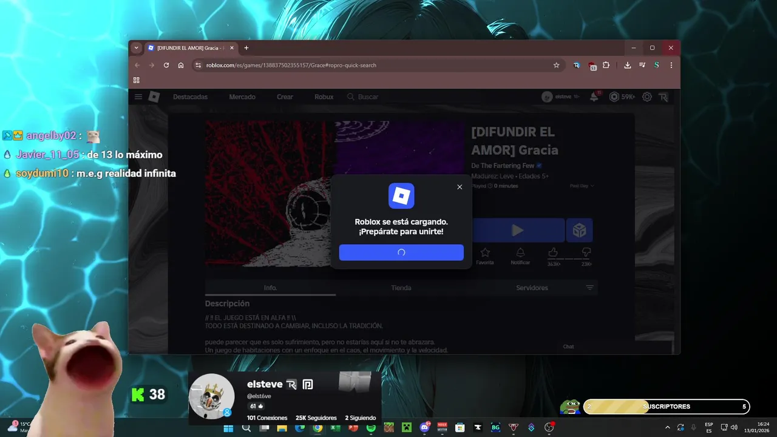Open the Chat panel at page bottom
The height and width of the screenshot is (437, 777).
click(x=568, y=347)
